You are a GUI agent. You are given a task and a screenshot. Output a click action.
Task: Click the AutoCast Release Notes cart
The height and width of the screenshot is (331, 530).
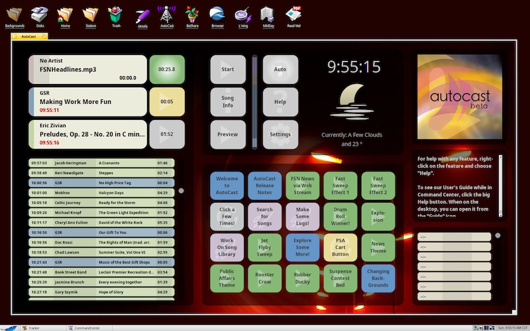264,185
